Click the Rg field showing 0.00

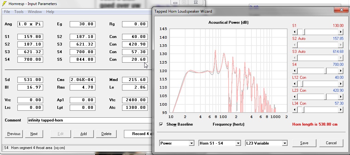click(x=135, y=24)
